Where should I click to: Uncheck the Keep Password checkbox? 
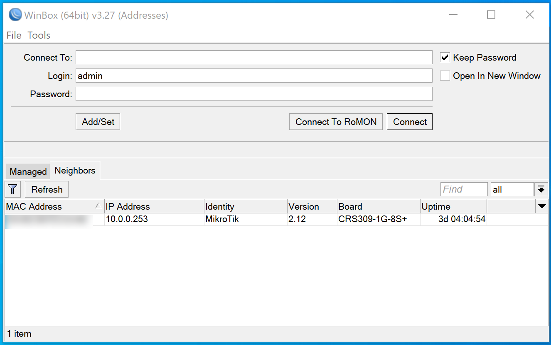point(445,57)
